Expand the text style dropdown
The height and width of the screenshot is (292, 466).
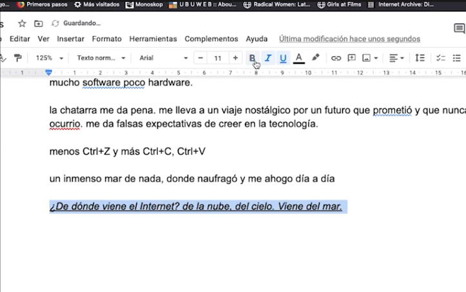click(x=101, y=58)
